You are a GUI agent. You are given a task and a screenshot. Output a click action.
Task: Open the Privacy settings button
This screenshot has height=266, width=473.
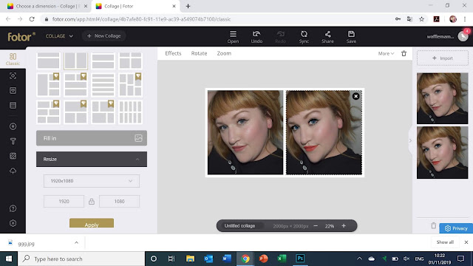coord(456,228)
